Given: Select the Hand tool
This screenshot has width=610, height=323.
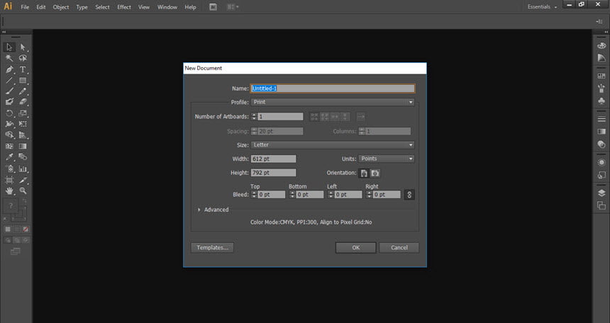Looking at the screenshot, I should click(x=9, y=191).
